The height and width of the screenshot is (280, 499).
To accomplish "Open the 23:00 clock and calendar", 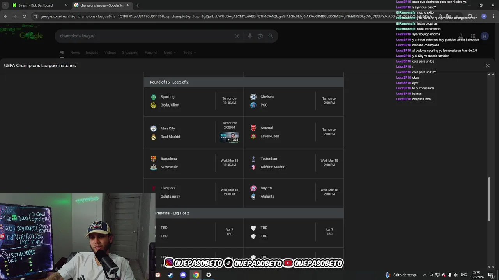I will click(478, 275).
